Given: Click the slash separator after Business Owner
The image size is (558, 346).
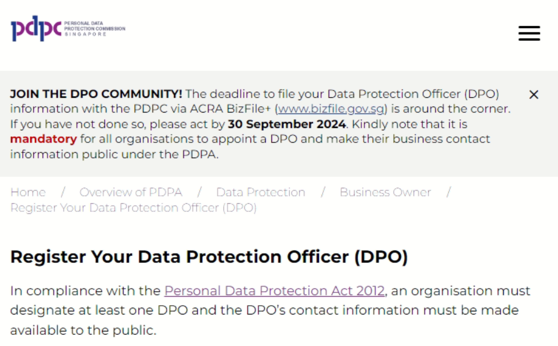Looking at the screenshot, I should pos(449,192).
